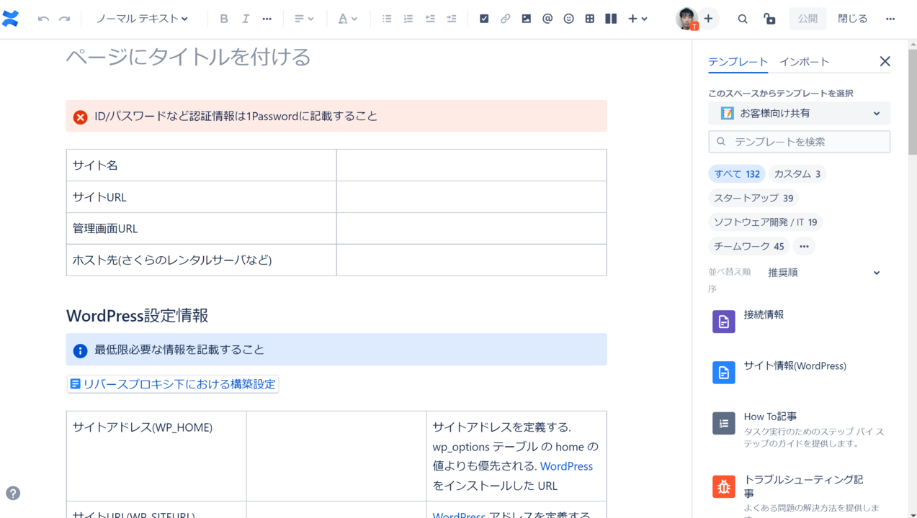Click the サイト情報(WordPress) template blue icon

click(724, 373)
